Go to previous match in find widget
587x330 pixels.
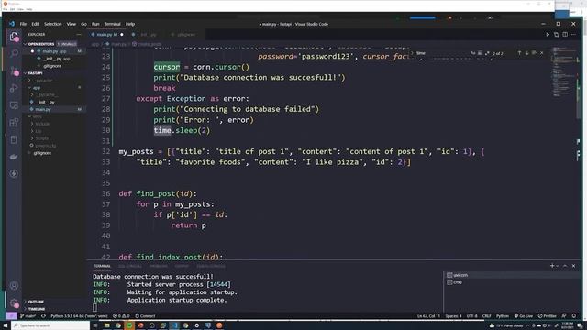coord(520,53)
